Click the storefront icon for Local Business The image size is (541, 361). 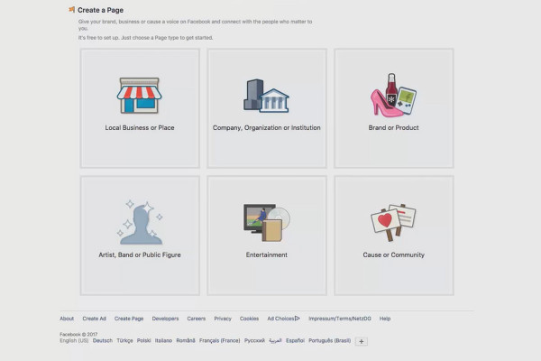[x=140, y=96]
